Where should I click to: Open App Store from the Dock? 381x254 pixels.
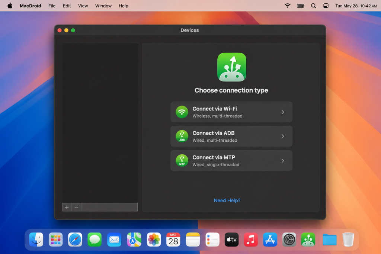270,239
